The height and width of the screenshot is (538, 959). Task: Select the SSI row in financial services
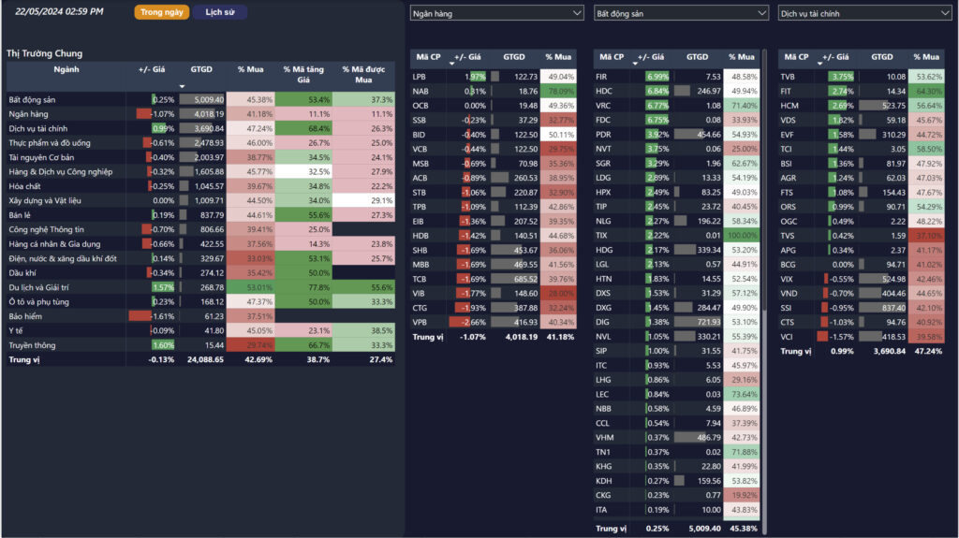tap(788, 308)
